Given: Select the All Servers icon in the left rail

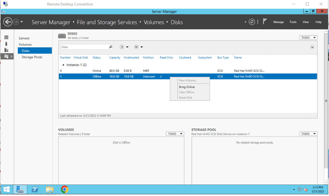Looking at the screenshot, I should (6, 50).
